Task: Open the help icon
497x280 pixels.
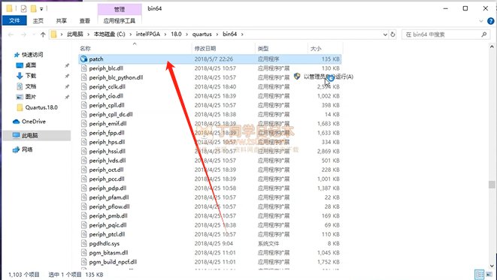Action: coord(491,21)
